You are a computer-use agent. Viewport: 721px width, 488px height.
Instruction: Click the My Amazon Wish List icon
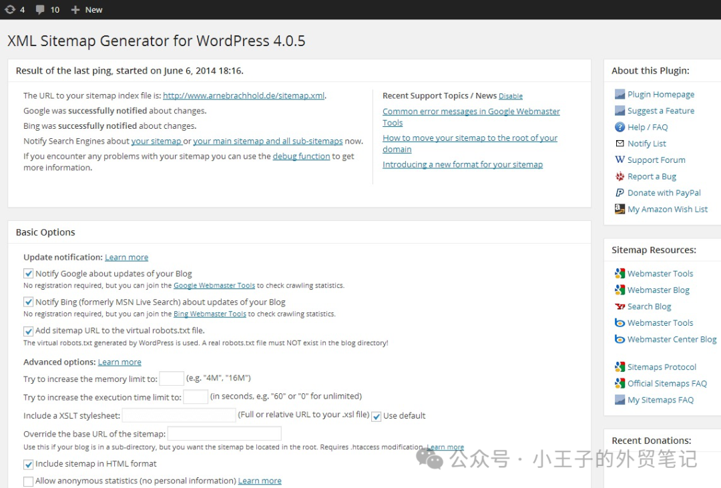(x=620, y=209)
